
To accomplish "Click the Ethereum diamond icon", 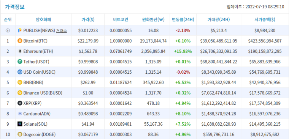I will (x=20, y=51).
